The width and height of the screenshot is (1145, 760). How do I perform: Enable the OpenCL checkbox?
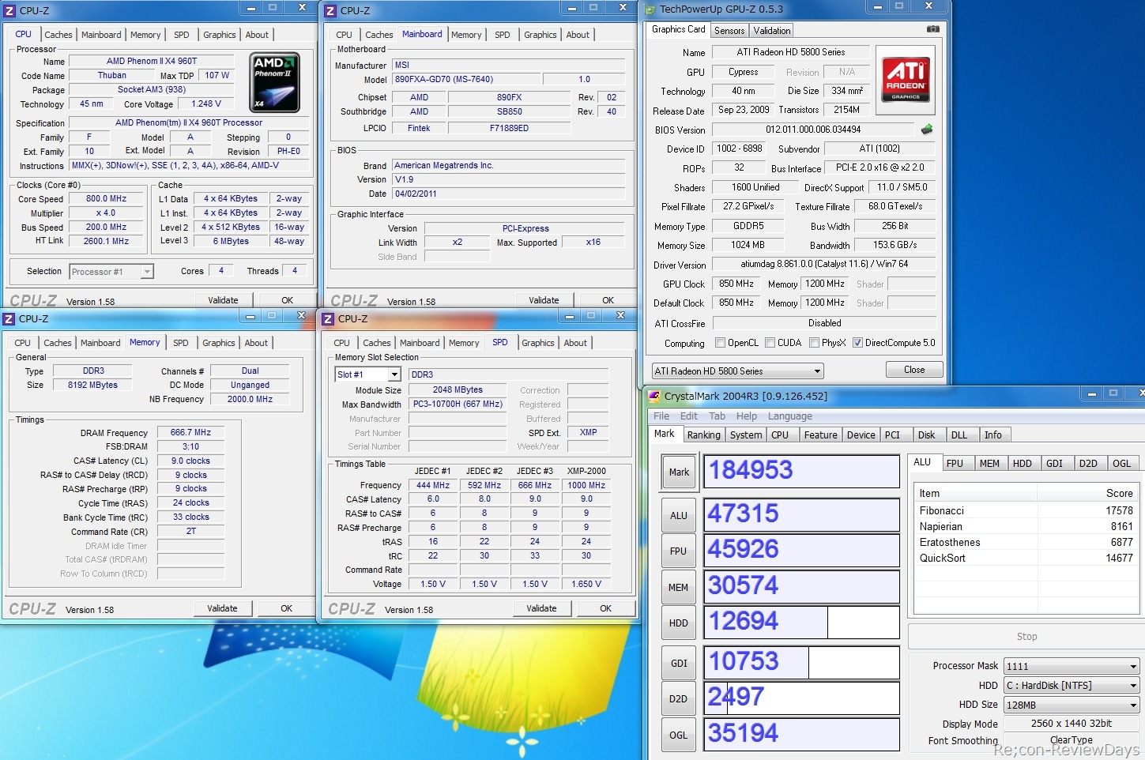pos(720,343)
